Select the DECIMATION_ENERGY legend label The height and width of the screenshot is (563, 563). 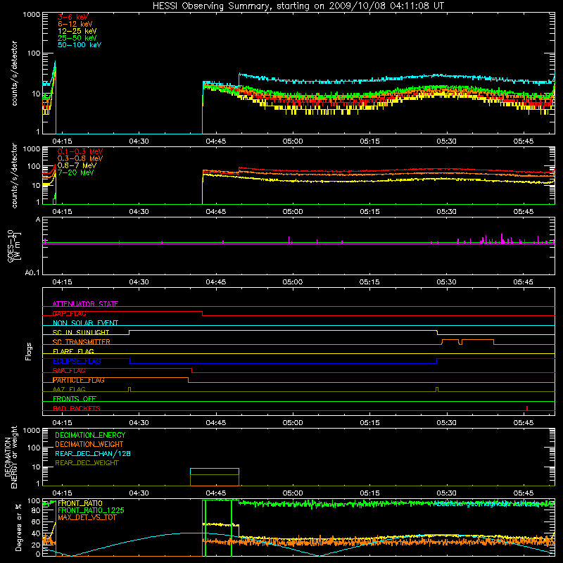click(x=90, y=435)
